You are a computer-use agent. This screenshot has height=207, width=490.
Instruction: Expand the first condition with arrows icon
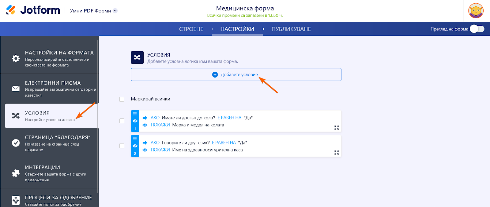click(337, 128)
